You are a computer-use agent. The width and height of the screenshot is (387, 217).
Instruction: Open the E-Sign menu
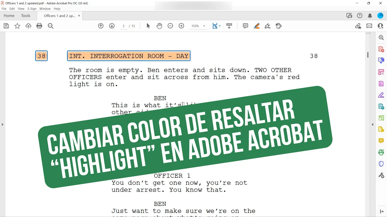(32, 9)
